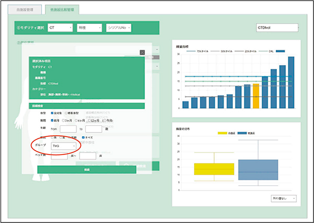Select the 他施設比較管理 tab
Image resolution: width=314 pixels, height=223 pixels.
62,9
